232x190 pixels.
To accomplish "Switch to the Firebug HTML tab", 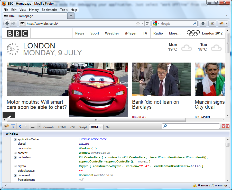I will 62,127.
